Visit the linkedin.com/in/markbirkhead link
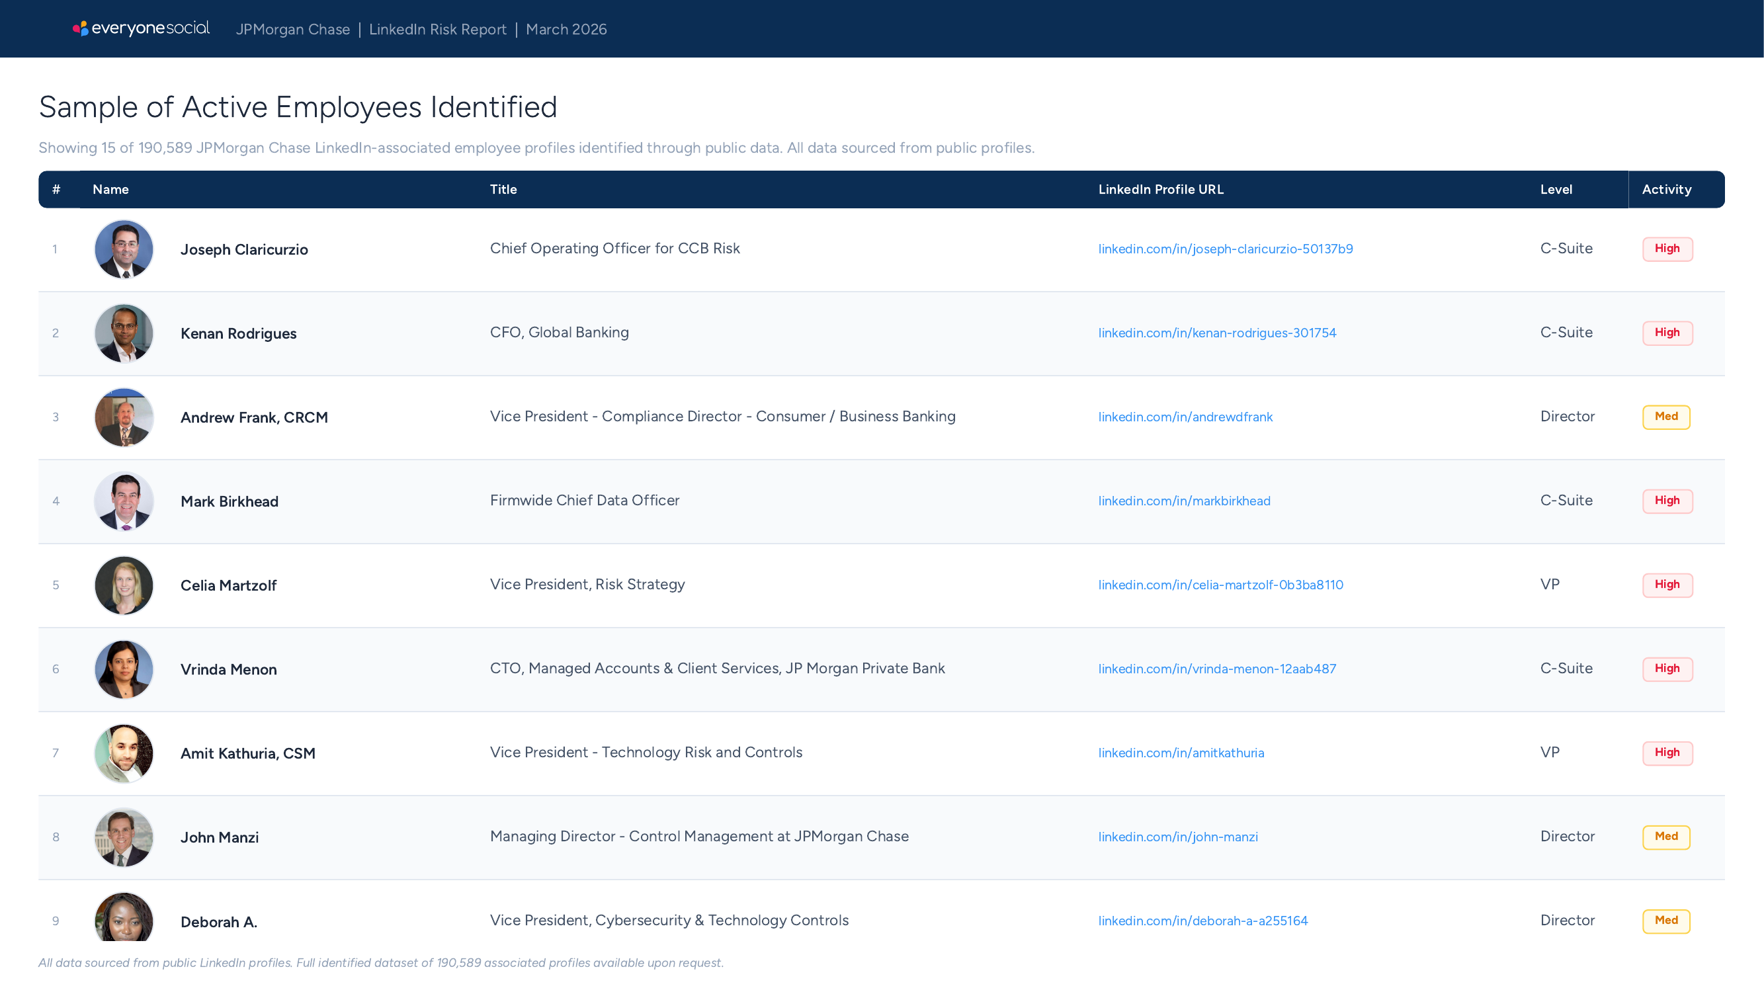The image size is (1764, 992). click(1184, 501)
